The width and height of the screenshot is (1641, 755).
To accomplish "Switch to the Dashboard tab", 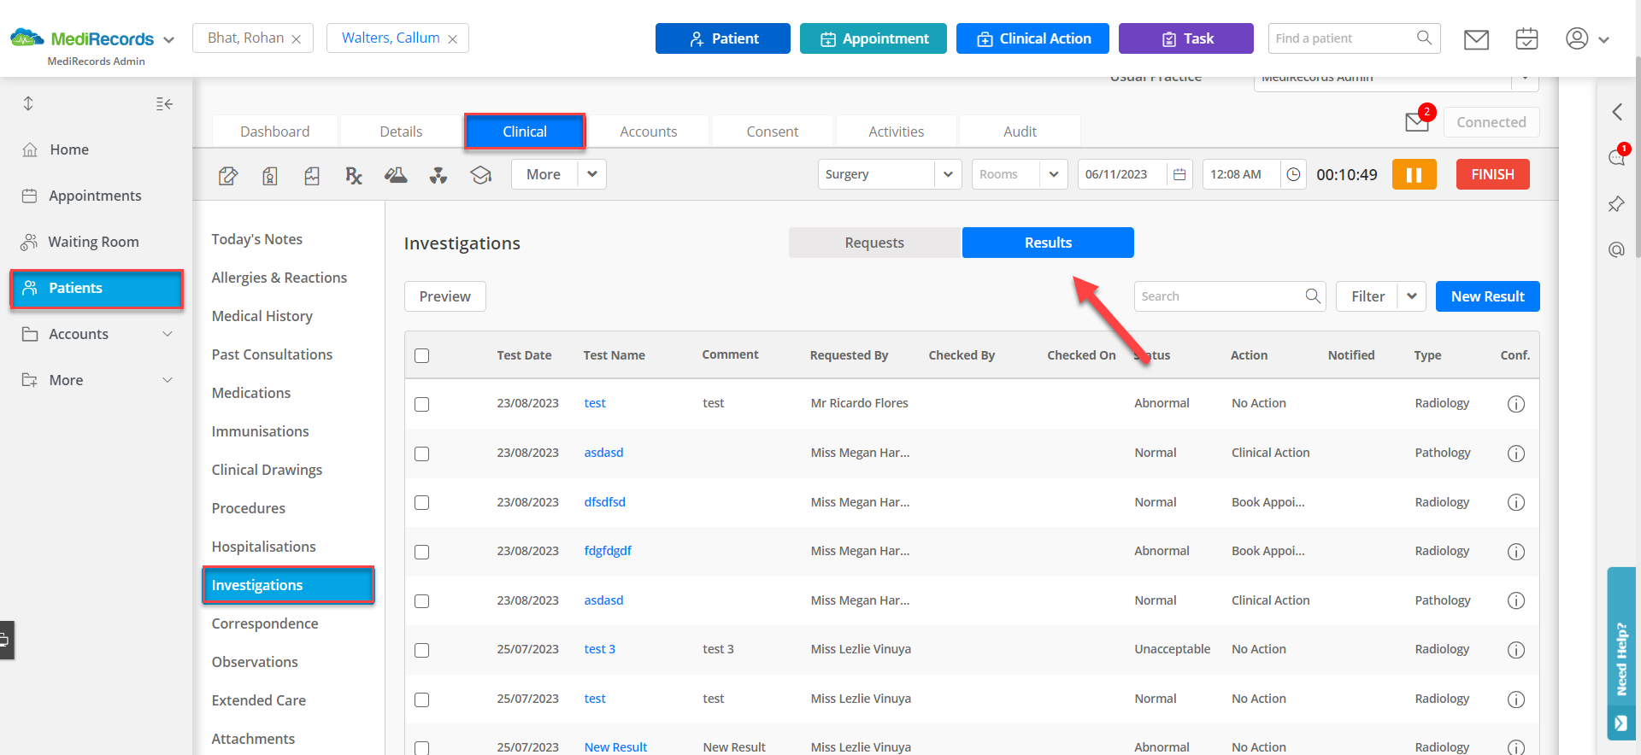I will point(275,132).
